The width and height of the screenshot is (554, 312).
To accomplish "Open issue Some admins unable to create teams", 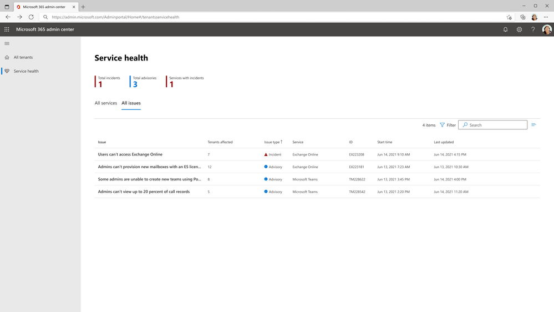I will coord(150,179).
